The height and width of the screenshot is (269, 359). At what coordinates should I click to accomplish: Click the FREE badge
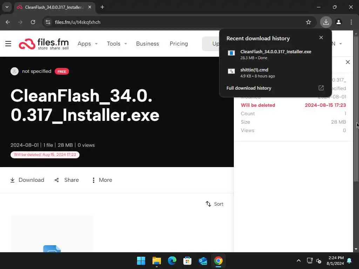(x=62, y=71)
